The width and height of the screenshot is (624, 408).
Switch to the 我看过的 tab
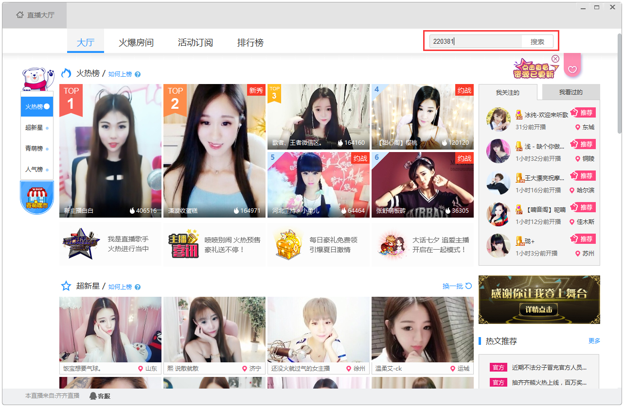click(571, 92)
